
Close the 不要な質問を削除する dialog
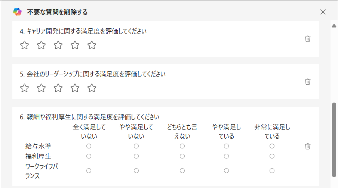(323, 12)
